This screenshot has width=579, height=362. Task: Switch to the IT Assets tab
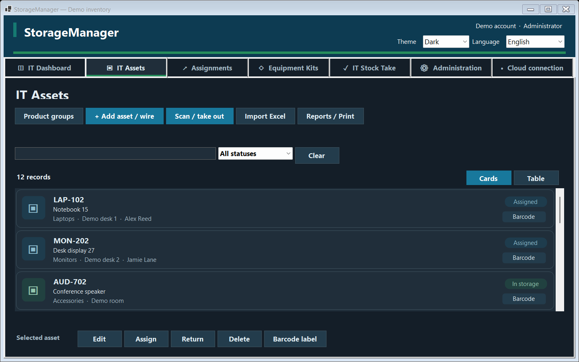click(126, 68)
